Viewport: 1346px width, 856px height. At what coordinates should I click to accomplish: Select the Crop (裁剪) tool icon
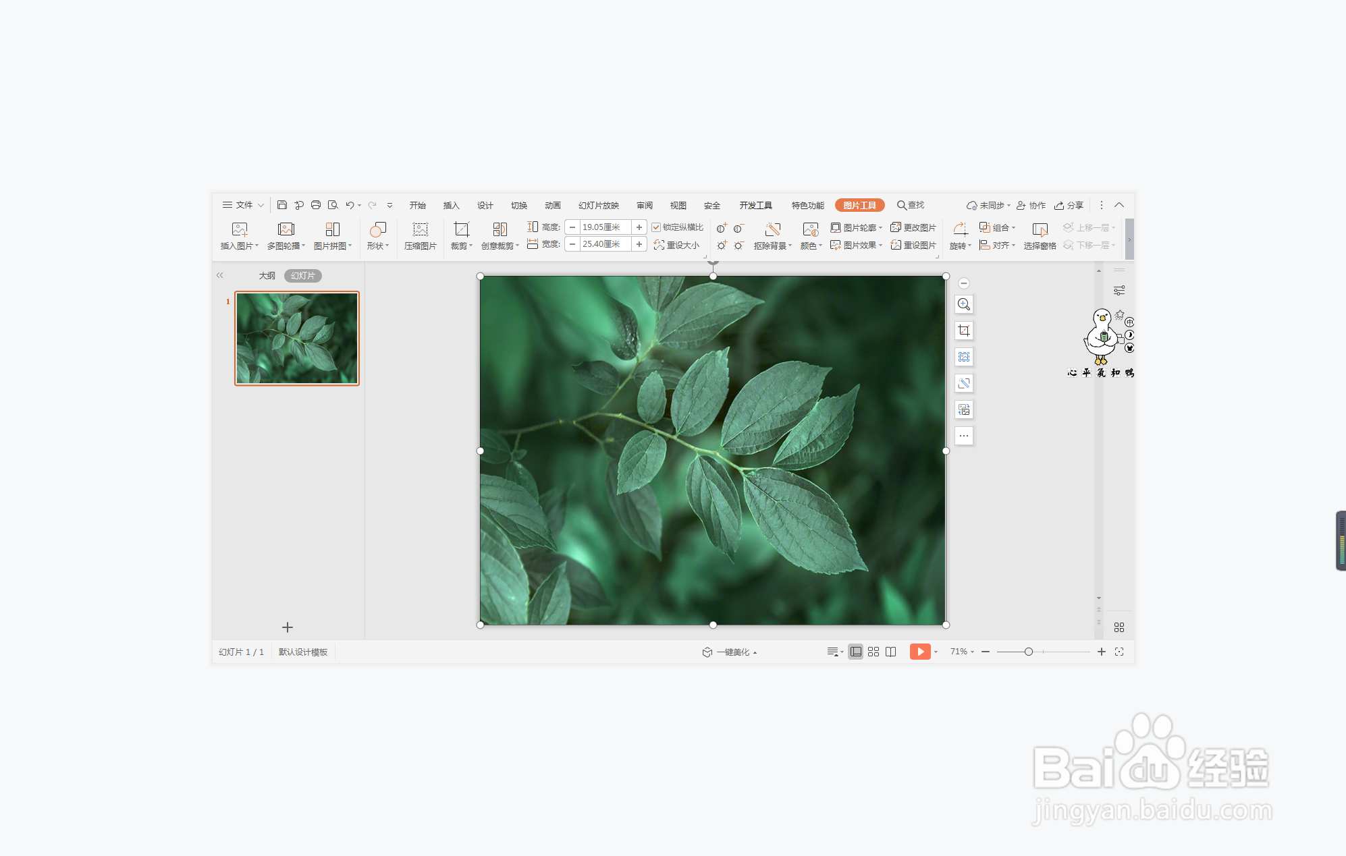[x=461, y=229]
